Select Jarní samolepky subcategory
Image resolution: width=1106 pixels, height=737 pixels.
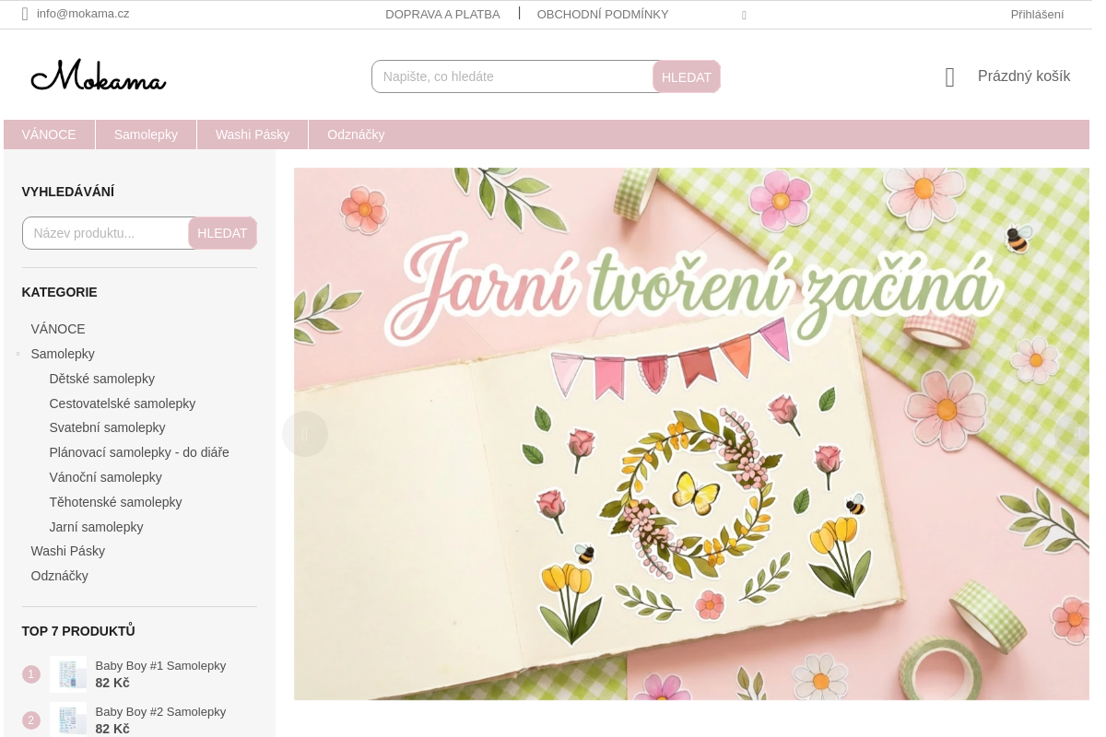97,527
